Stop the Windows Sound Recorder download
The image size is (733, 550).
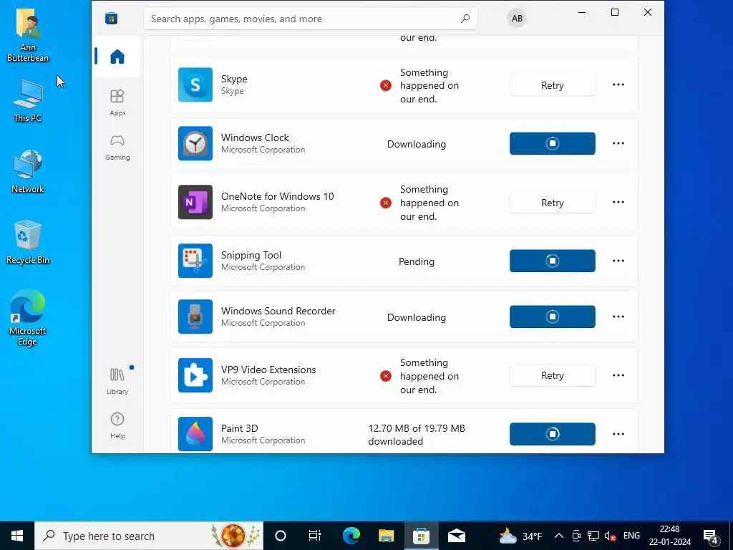tap(553, 317)
